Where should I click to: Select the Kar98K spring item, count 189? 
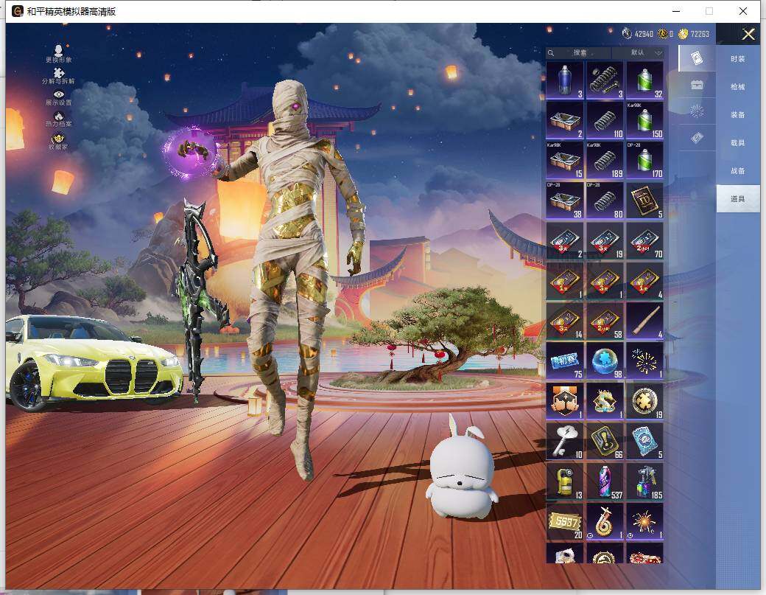[605, 160]
